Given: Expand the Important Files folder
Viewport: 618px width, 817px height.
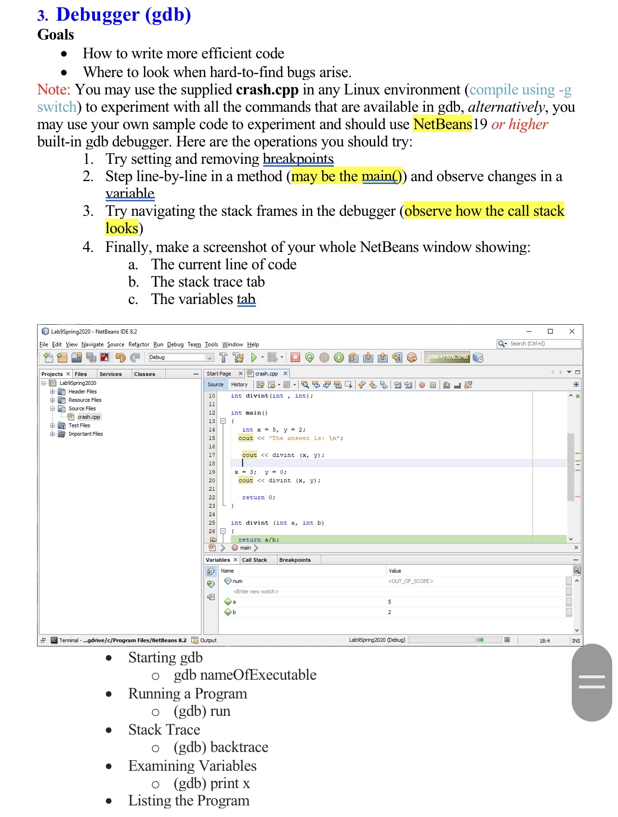Looking at the screenshot, I should [53, 434].
